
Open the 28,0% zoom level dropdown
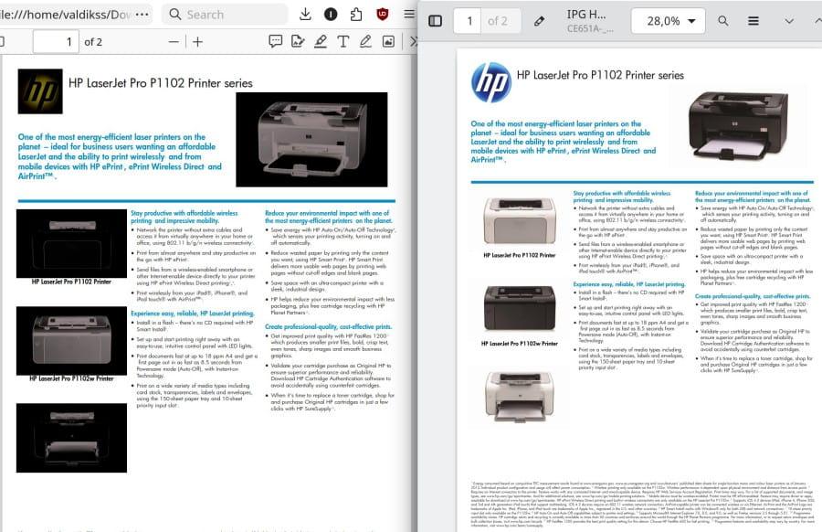point(668,21)
